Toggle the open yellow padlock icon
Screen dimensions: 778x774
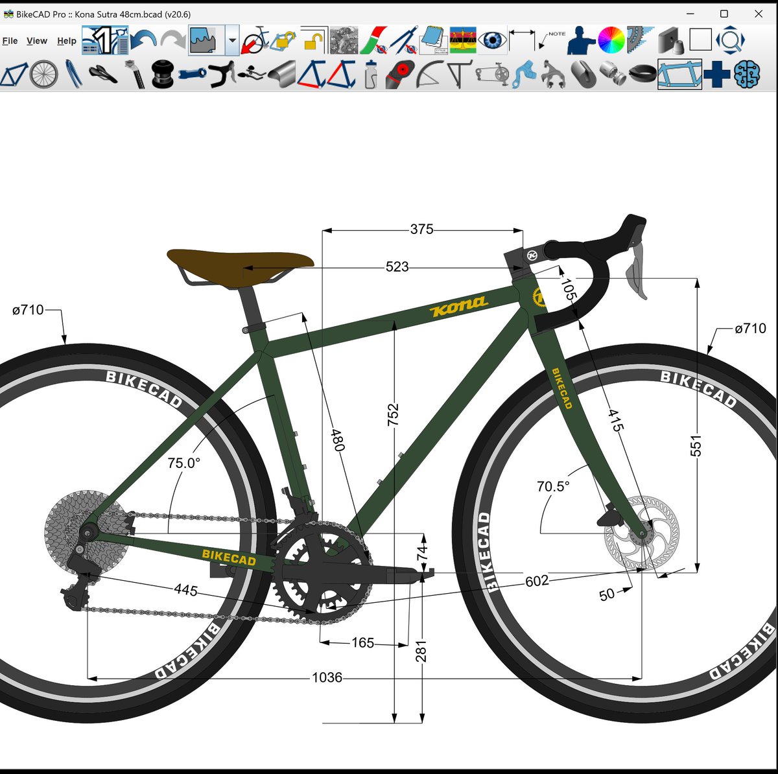(x=314, y=40)
